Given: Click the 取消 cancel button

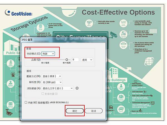Looking at the screenshot, I should pos(94,111).
